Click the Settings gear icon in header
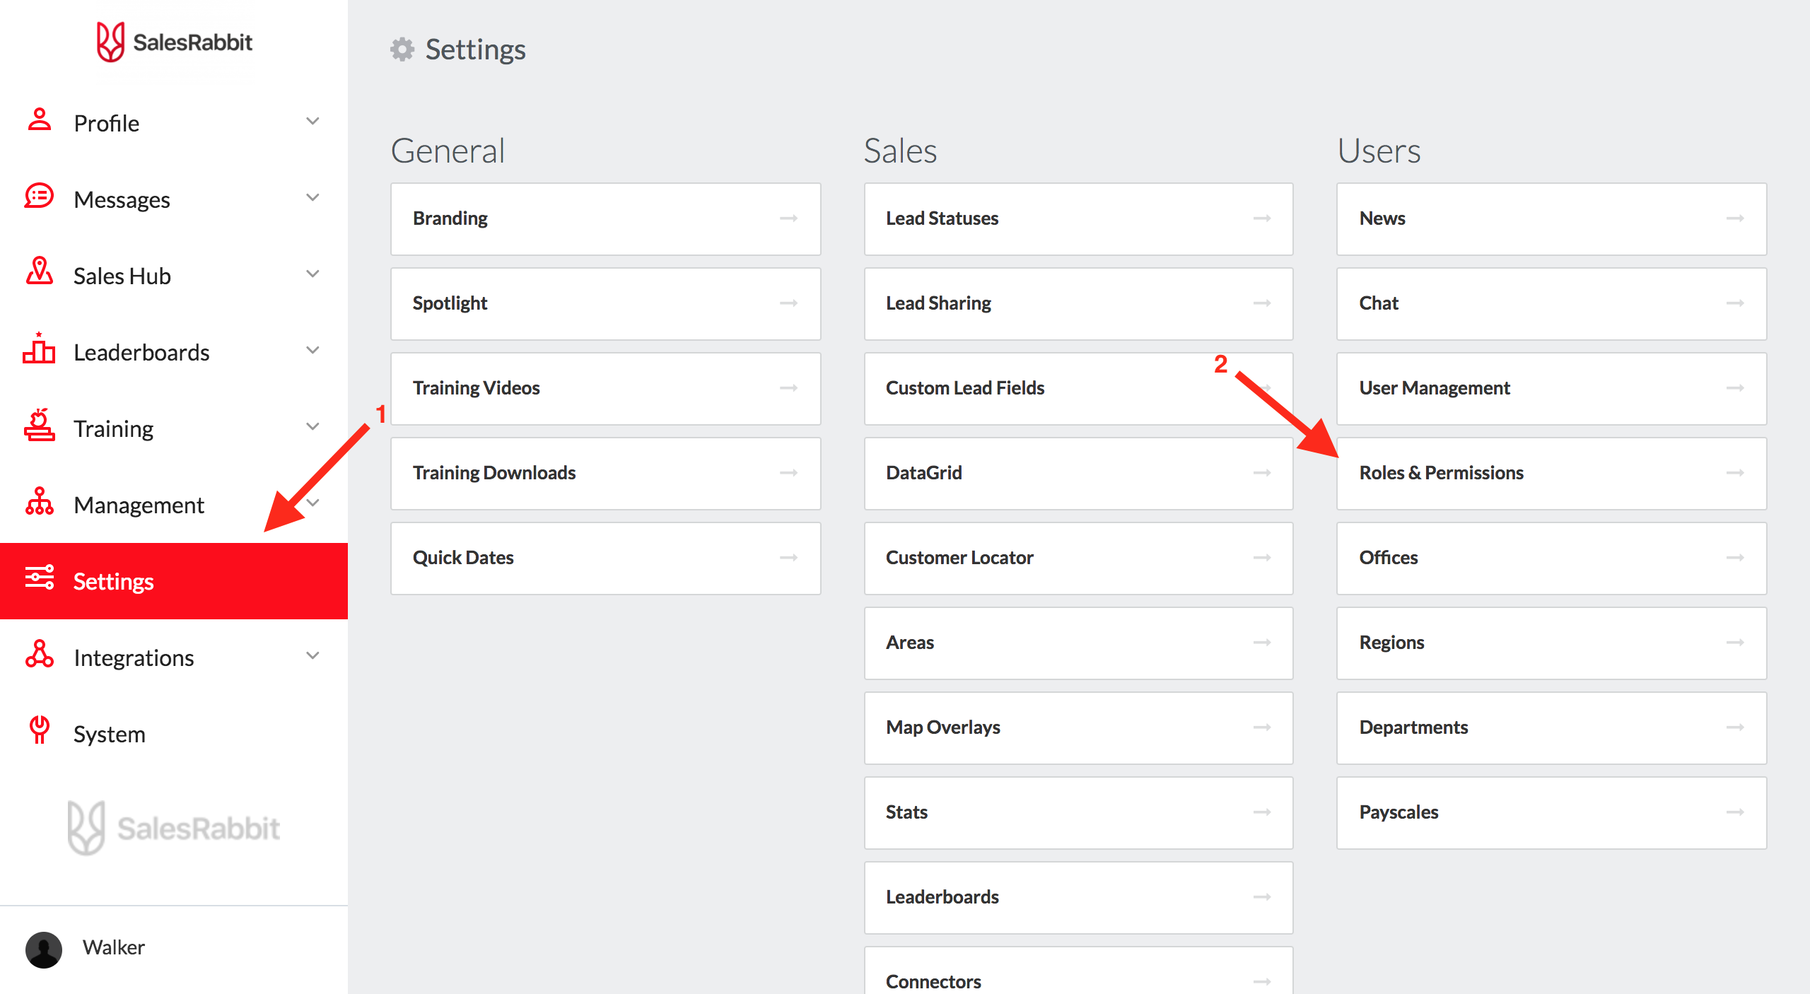The width and height of the screenshot is (1810, 994). click(402, 49)
